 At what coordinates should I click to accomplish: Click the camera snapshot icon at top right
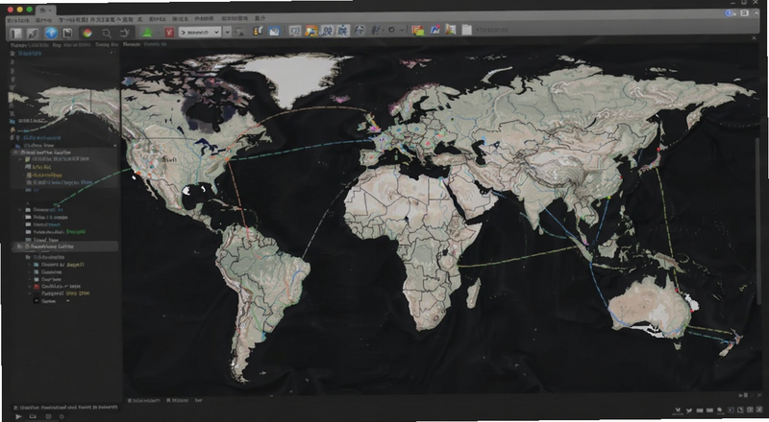(x=744, y=13)
